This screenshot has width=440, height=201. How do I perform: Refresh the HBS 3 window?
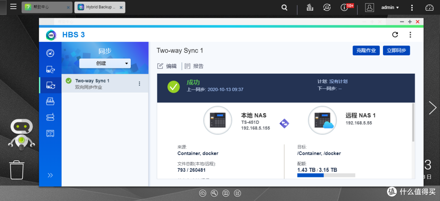(395, 35)
